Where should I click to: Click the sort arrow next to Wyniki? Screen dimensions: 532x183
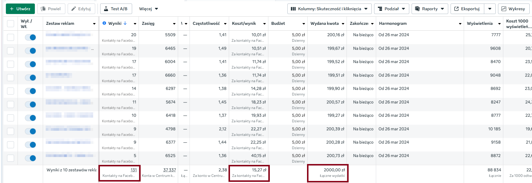pos(125,23)
